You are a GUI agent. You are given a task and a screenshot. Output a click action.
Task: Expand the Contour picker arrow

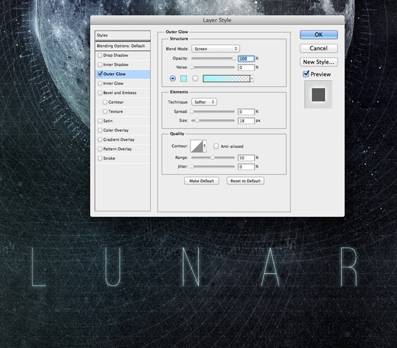205,146
